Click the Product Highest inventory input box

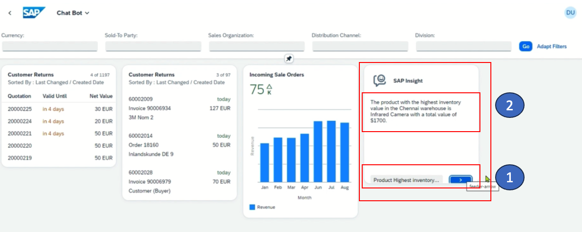tap(406, 180)
